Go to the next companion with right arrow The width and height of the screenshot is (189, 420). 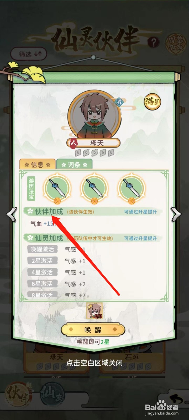click(x=176, y=214)
